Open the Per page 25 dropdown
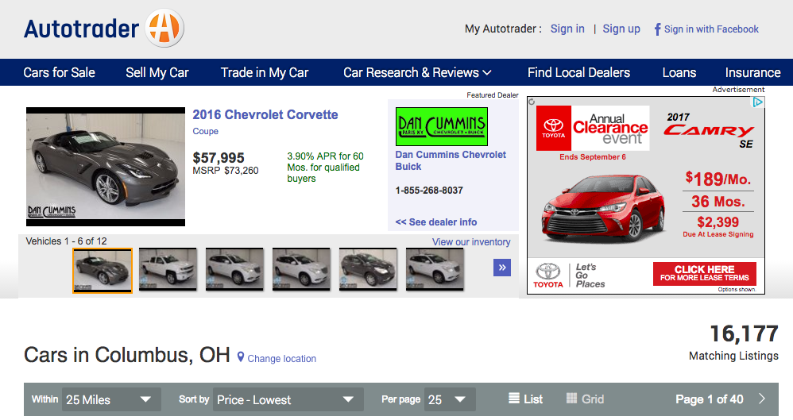 450,399
